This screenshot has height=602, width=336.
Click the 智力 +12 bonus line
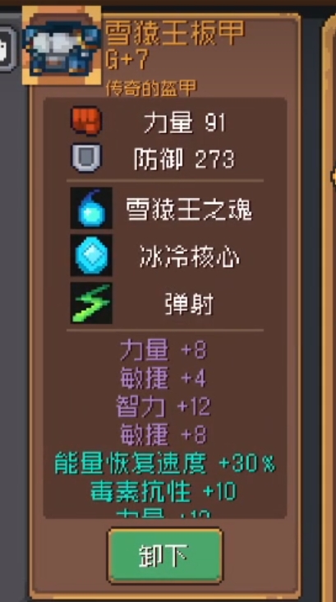[163, 406]
